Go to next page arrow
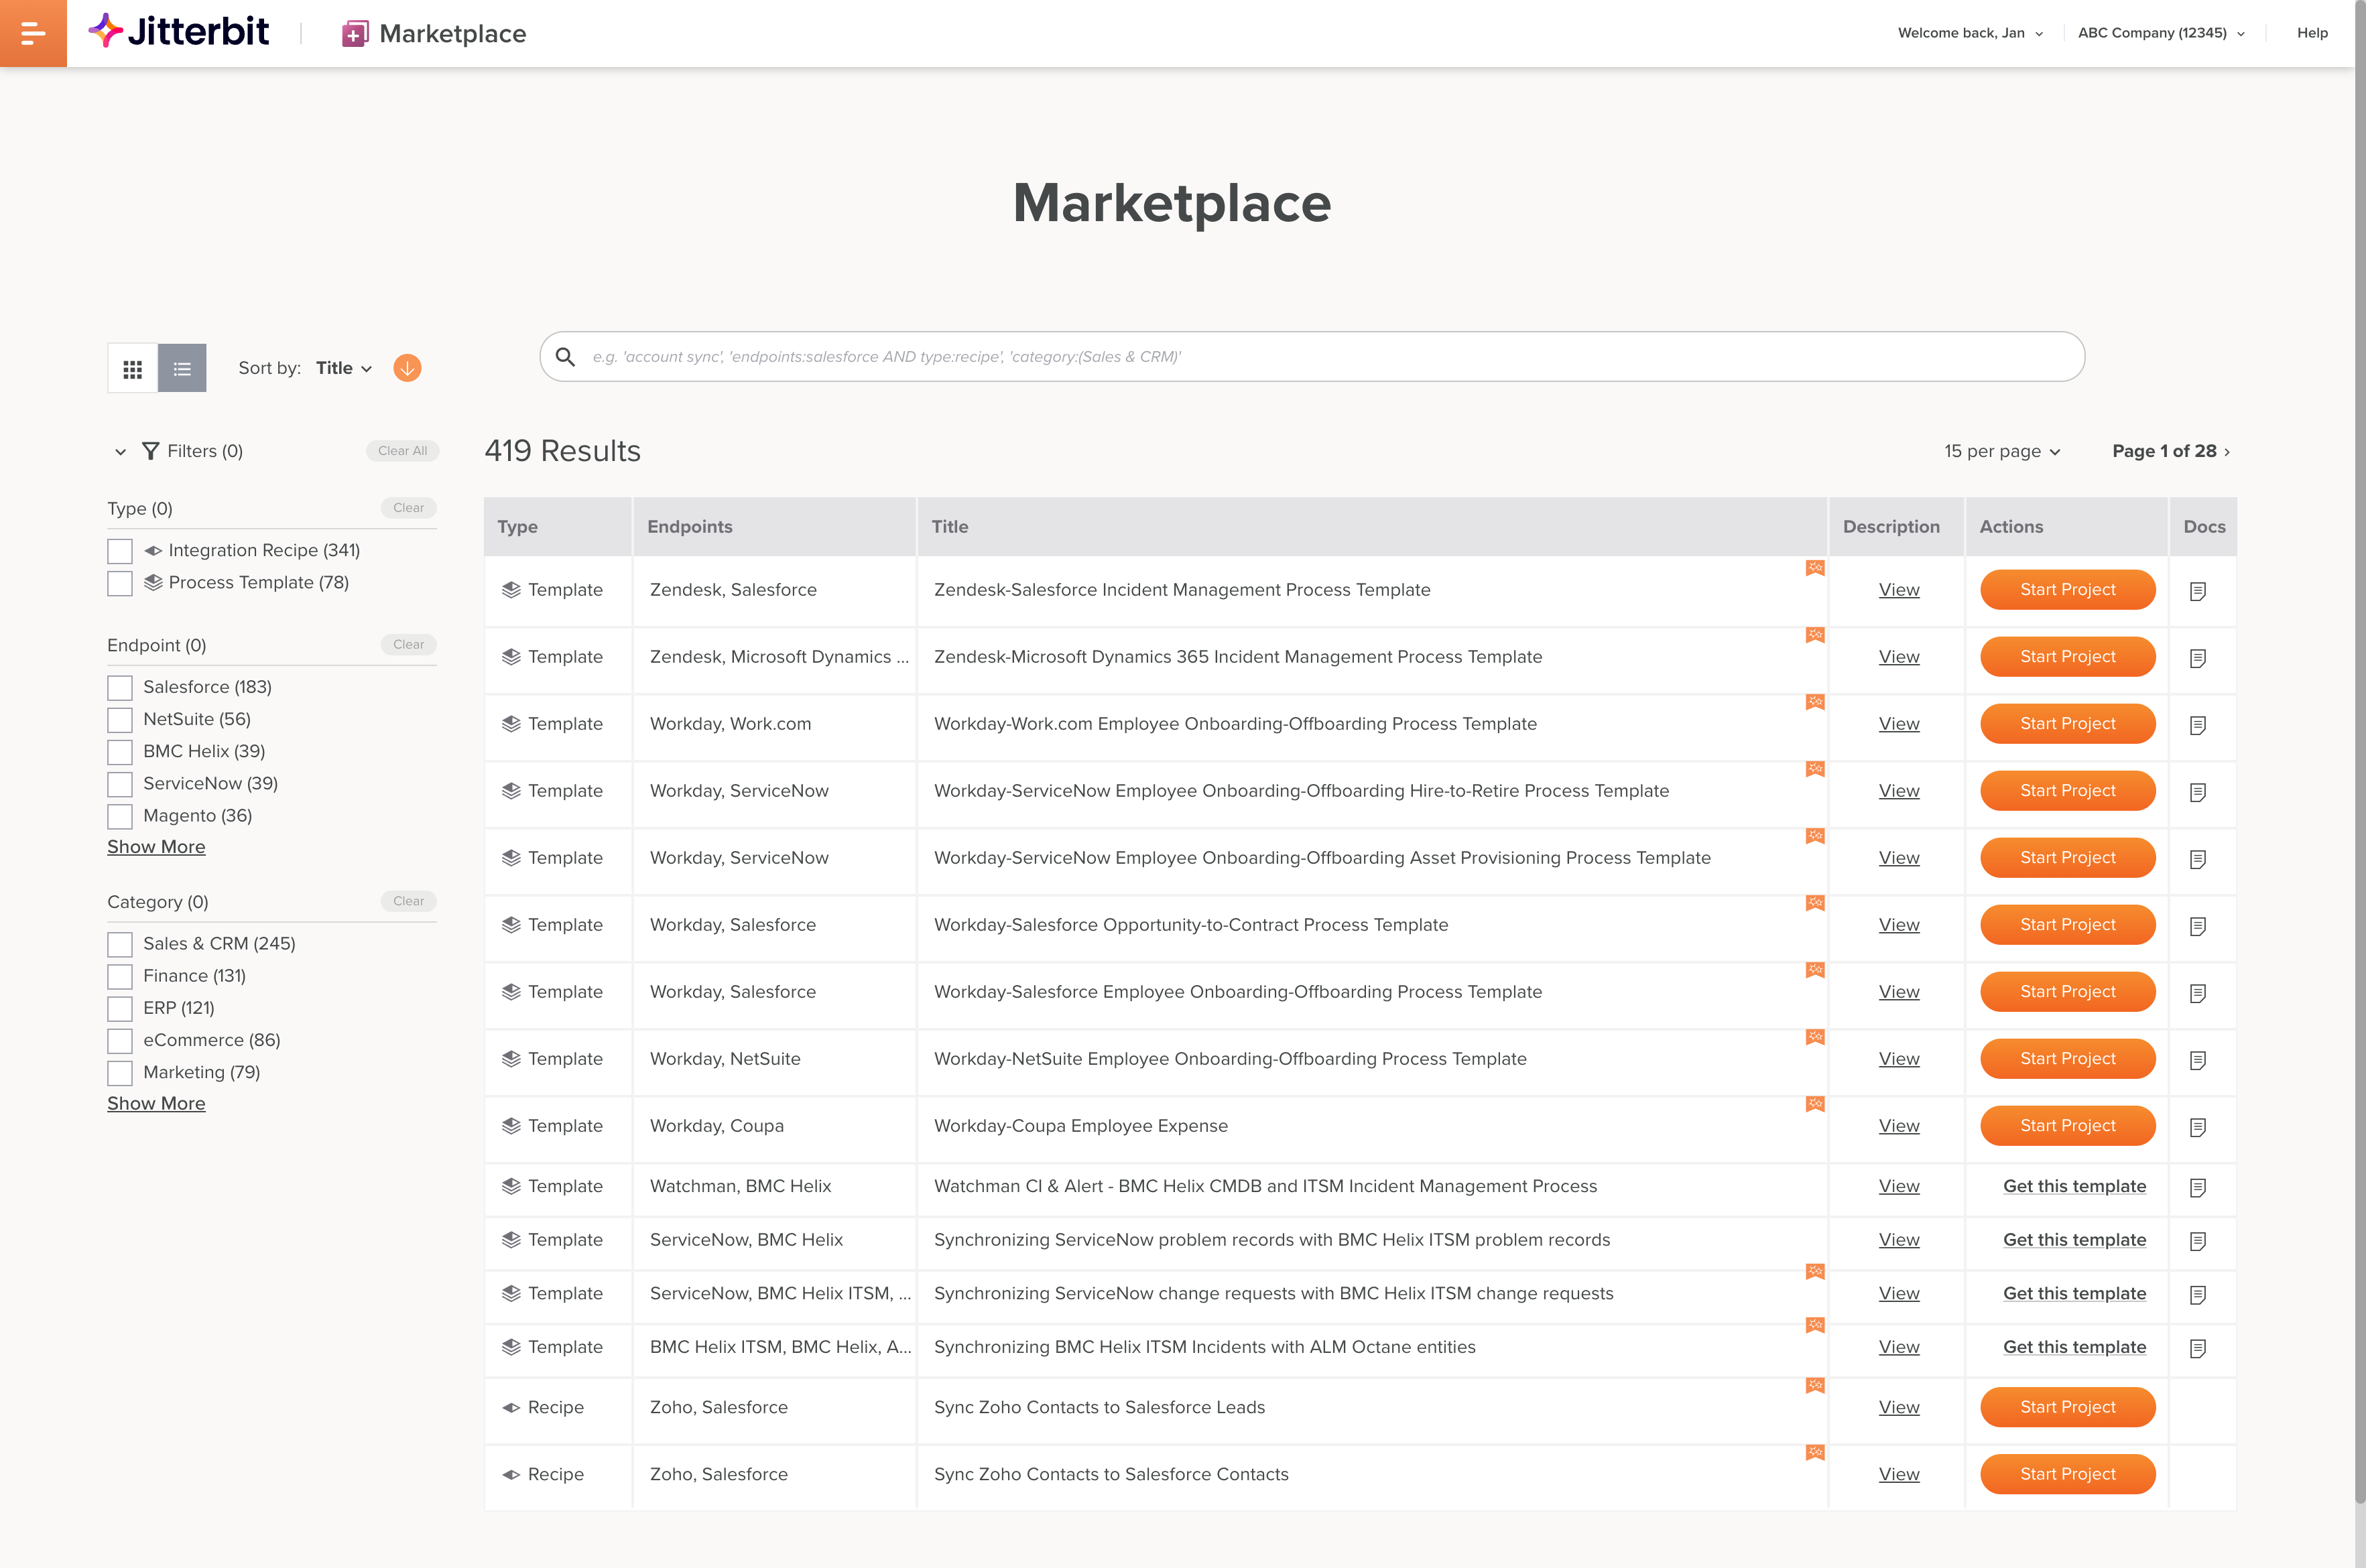This screenshot has height=1568, width=2366. (2227, 452)
